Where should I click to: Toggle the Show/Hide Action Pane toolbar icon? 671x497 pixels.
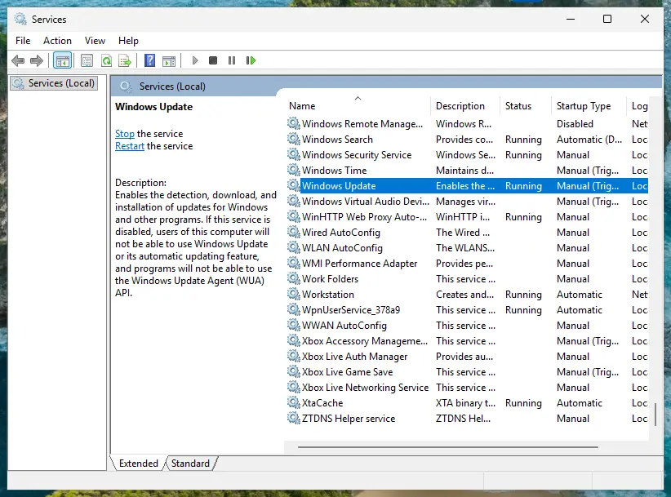click(169, 61)
